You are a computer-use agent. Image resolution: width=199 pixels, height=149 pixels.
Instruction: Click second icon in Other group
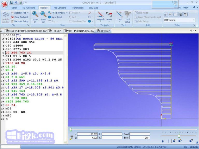click(x=170, y=14)
